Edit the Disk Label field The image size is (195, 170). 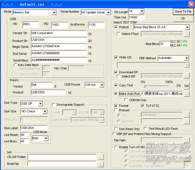pyautogui.click(x=34, y=128)
